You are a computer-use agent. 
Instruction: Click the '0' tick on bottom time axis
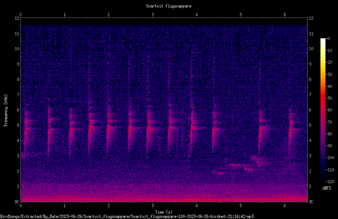pyautogui.click(x=20, y=206)
